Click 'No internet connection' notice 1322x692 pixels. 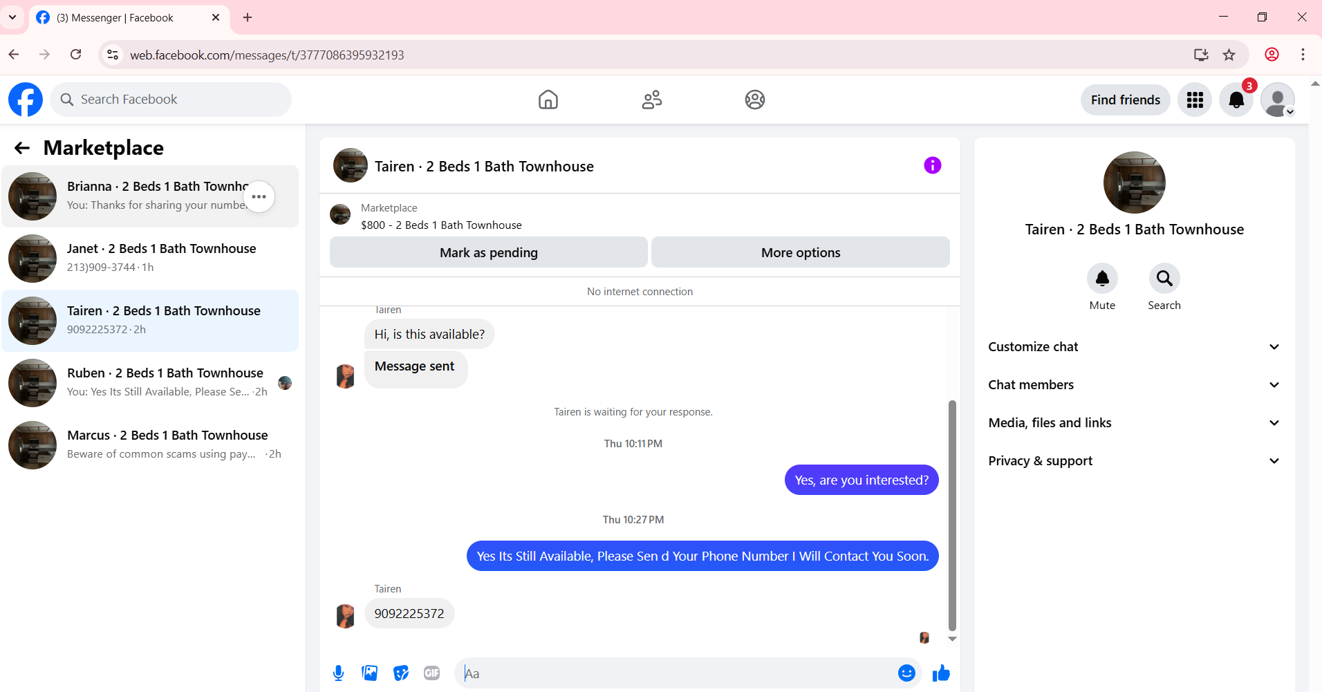coord(640,292)
